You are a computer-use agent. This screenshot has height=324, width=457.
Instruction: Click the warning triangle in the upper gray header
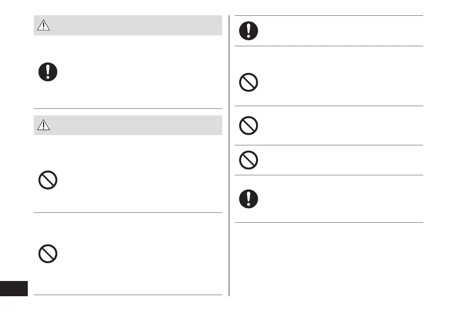coord(43,25)
